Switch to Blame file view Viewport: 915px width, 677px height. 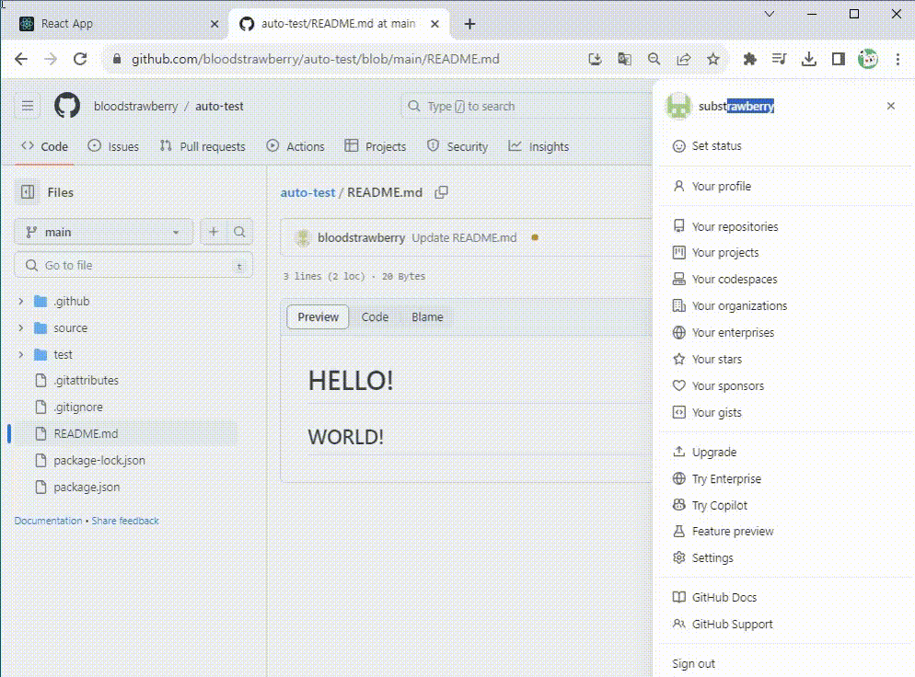tap(427, 316)
